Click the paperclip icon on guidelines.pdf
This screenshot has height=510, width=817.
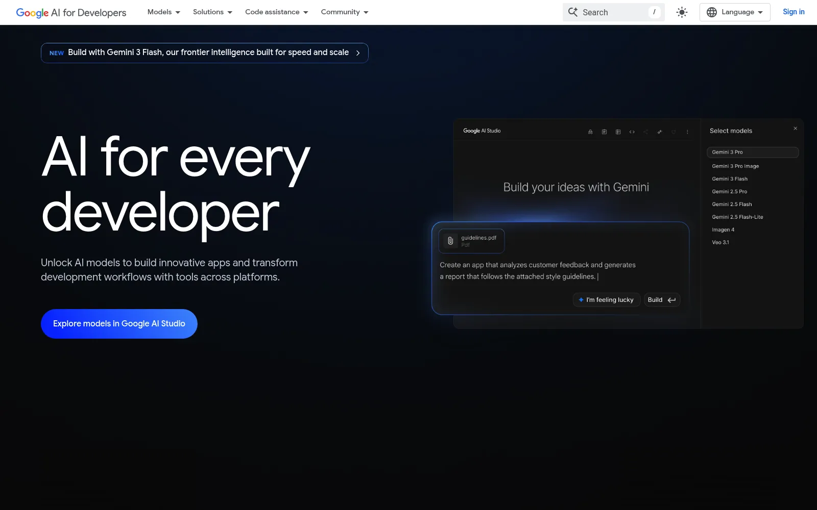pos(450,241)
